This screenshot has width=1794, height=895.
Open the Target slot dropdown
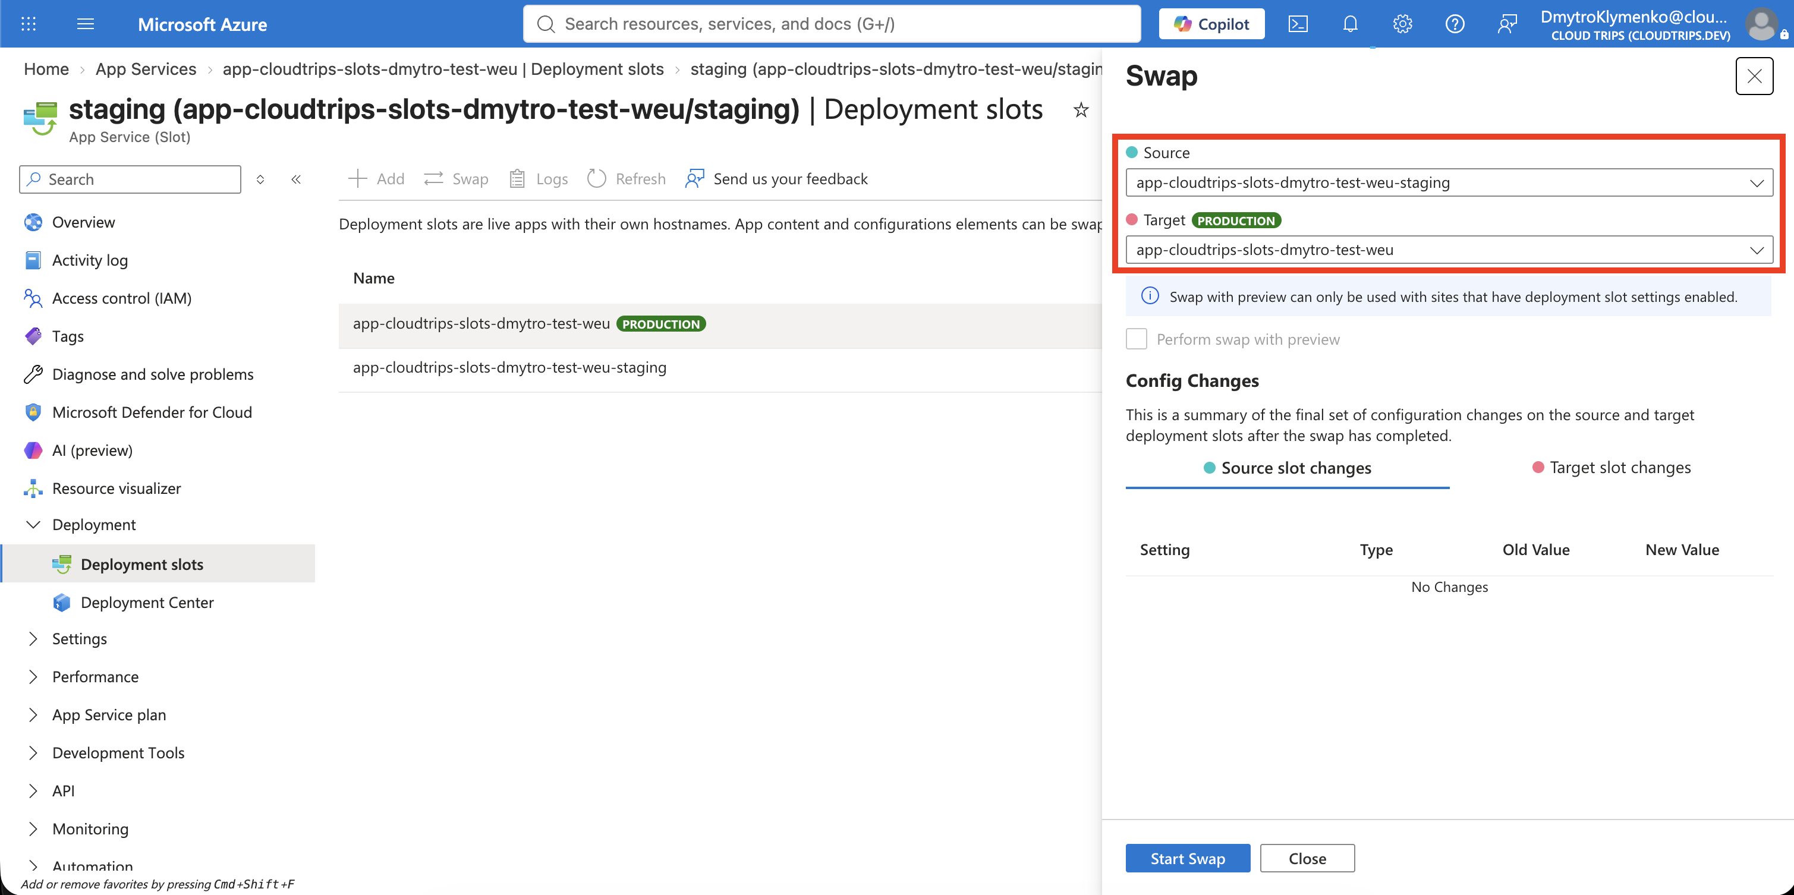click(x=1449, y=250)
